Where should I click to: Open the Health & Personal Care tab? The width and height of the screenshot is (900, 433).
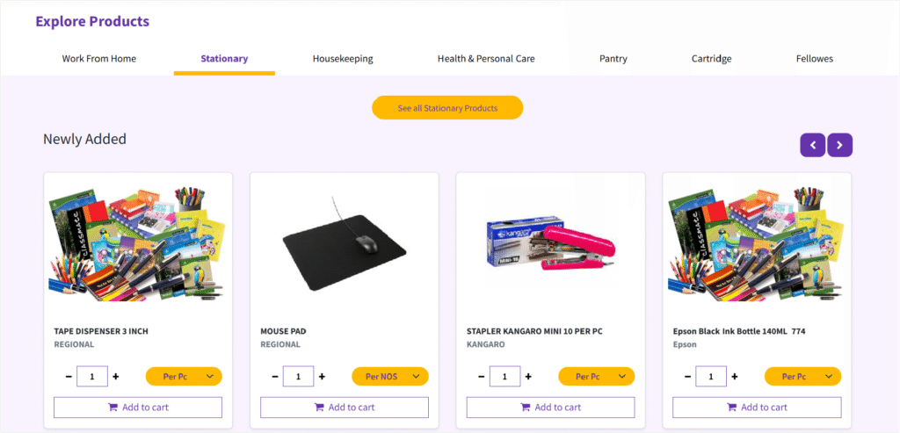(x=486, y=59)
